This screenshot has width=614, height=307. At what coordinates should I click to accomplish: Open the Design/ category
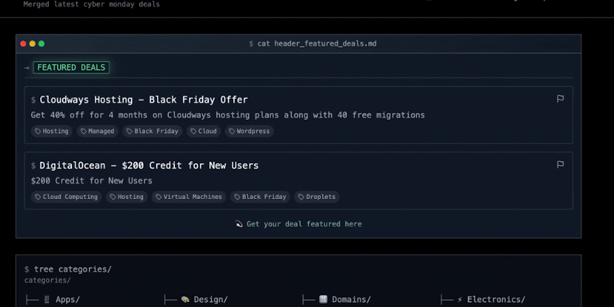(204, 300)
